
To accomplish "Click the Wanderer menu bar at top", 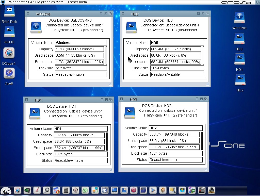I will pos(48,2).
